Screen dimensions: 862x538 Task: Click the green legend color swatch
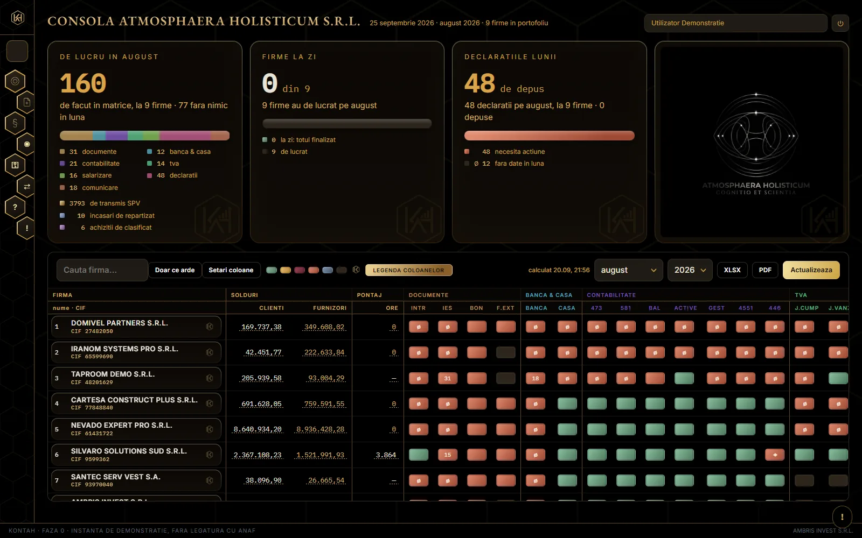tap(272, 270)
